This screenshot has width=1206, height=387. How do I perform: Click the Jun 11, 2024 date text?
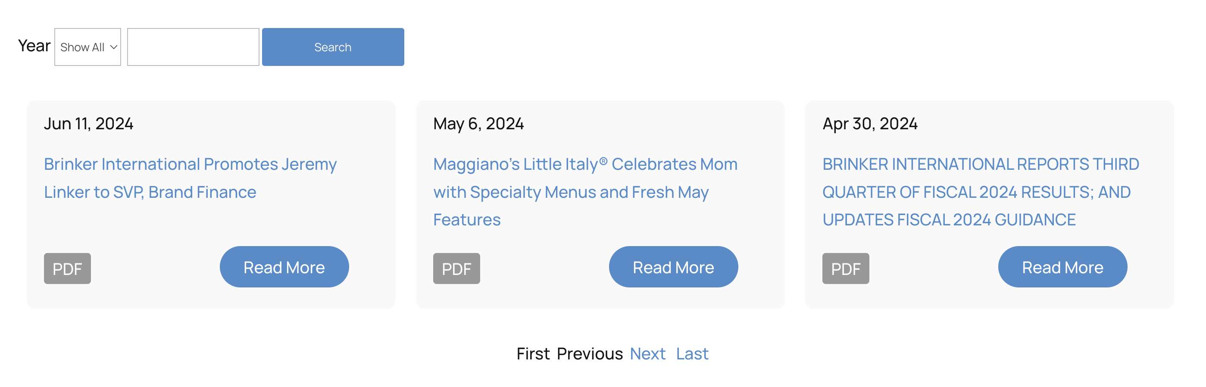point(88,124)
